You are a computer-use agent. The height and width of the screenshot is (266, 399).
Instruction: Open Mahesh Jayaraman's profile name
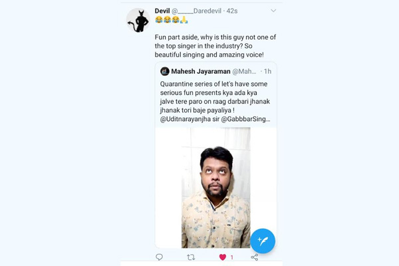tap(200, 71)
